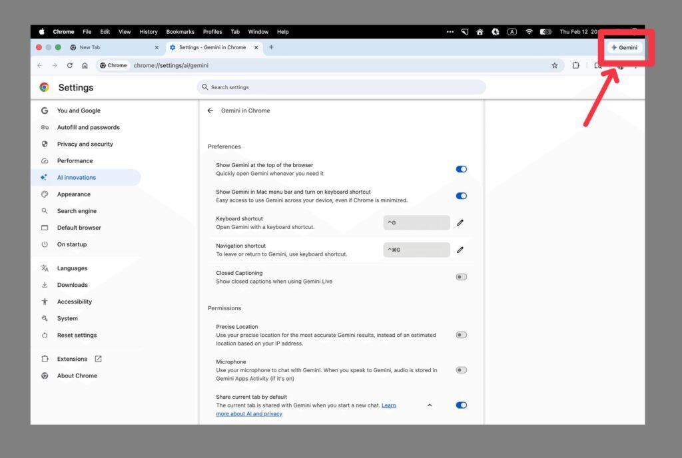This screenshot has width=682, height=458.
Task: Click the Navigation shortcut ^⌘G field
Action: (416, 250)
